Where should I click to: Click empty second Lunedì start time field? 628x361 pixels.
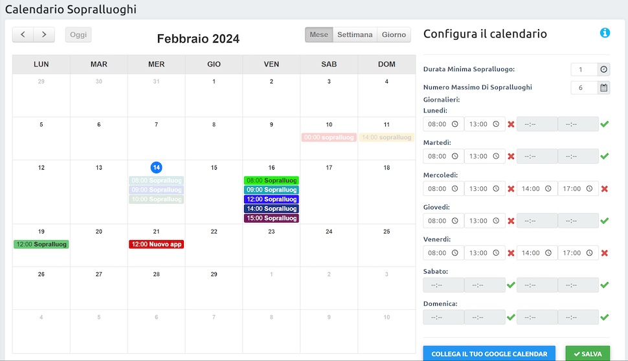[x=537, y=124]
